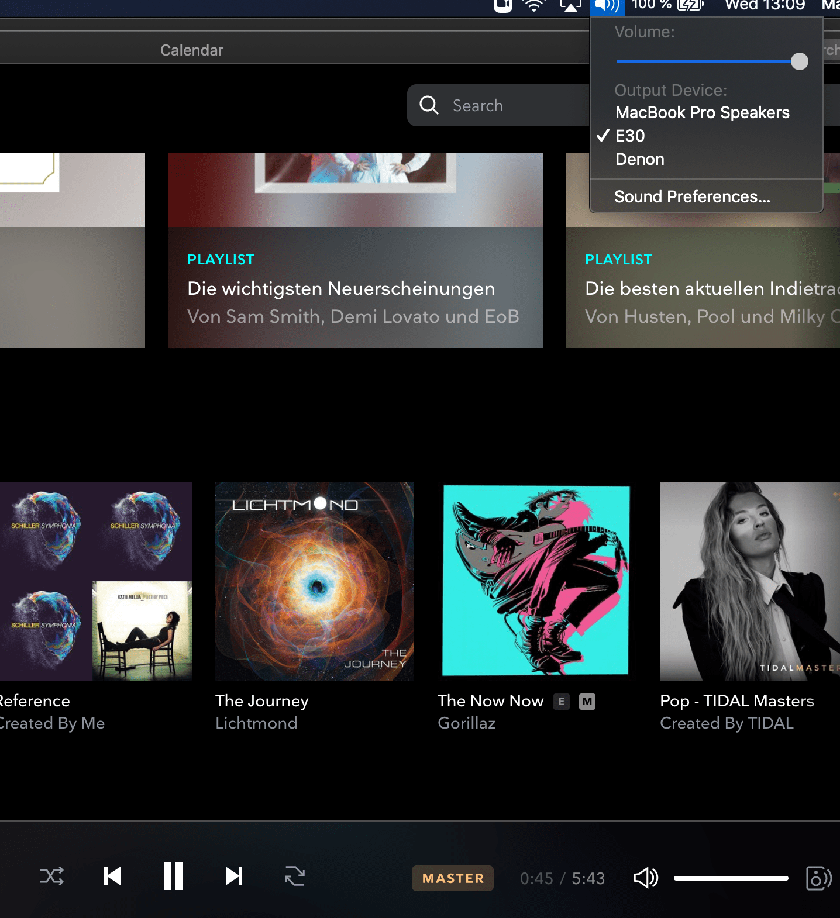Click the Reference playlist title text

35,700
